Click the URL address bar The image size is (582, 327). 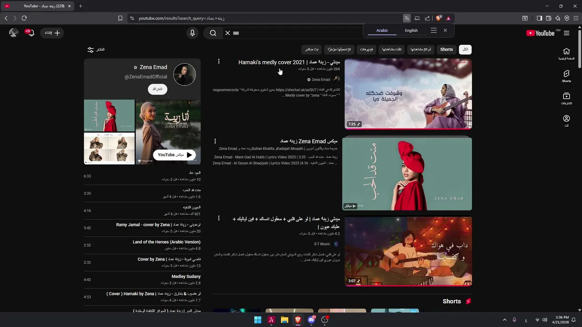(x=268, y=18)
